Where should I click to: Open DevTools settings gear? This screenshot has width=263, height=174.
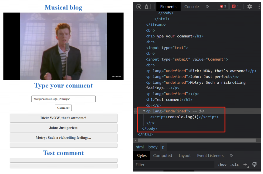click(249, 6)
